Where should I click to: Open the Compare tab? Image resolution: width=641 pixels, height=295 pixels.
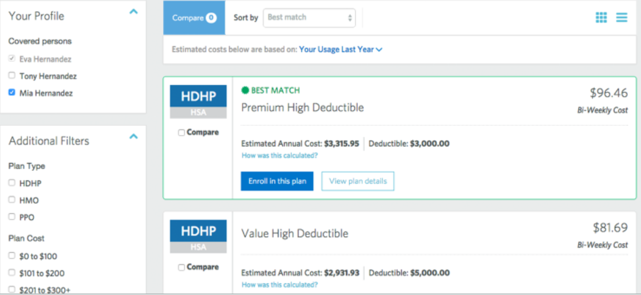point(194,18)
